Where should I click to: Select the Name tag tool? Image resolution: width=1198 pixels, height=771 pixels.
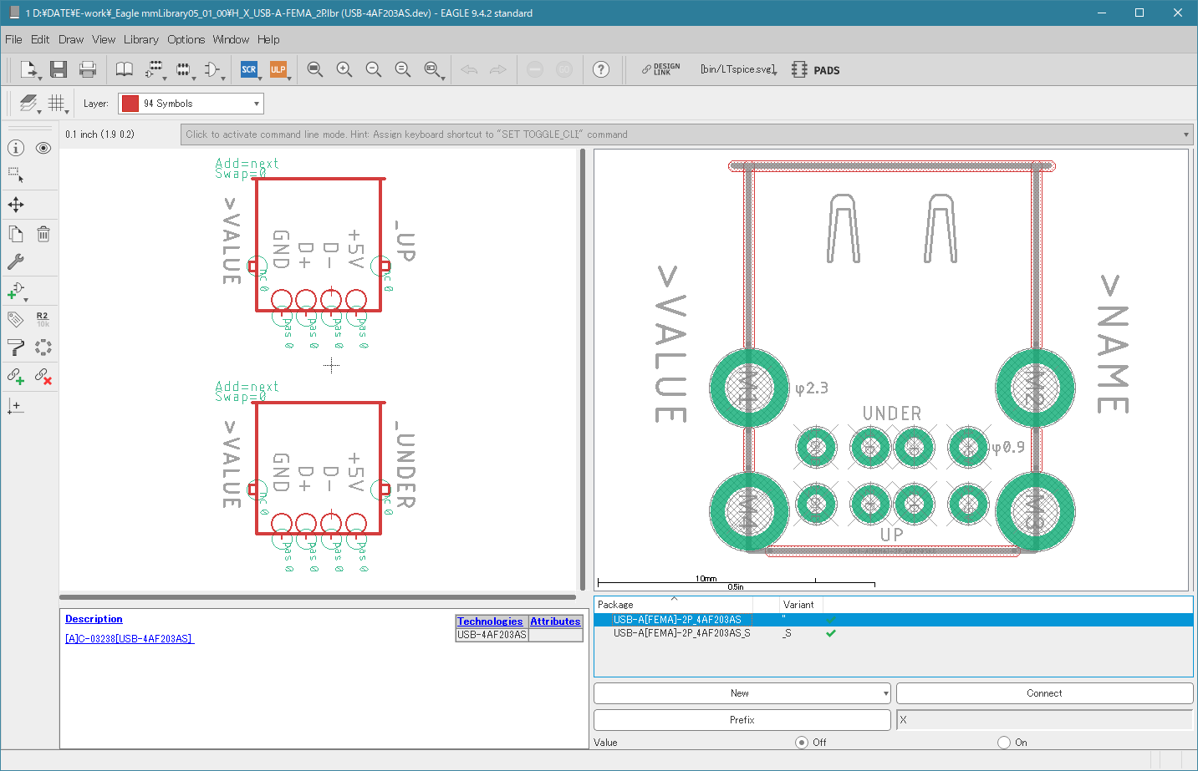(x=16, y=319)
